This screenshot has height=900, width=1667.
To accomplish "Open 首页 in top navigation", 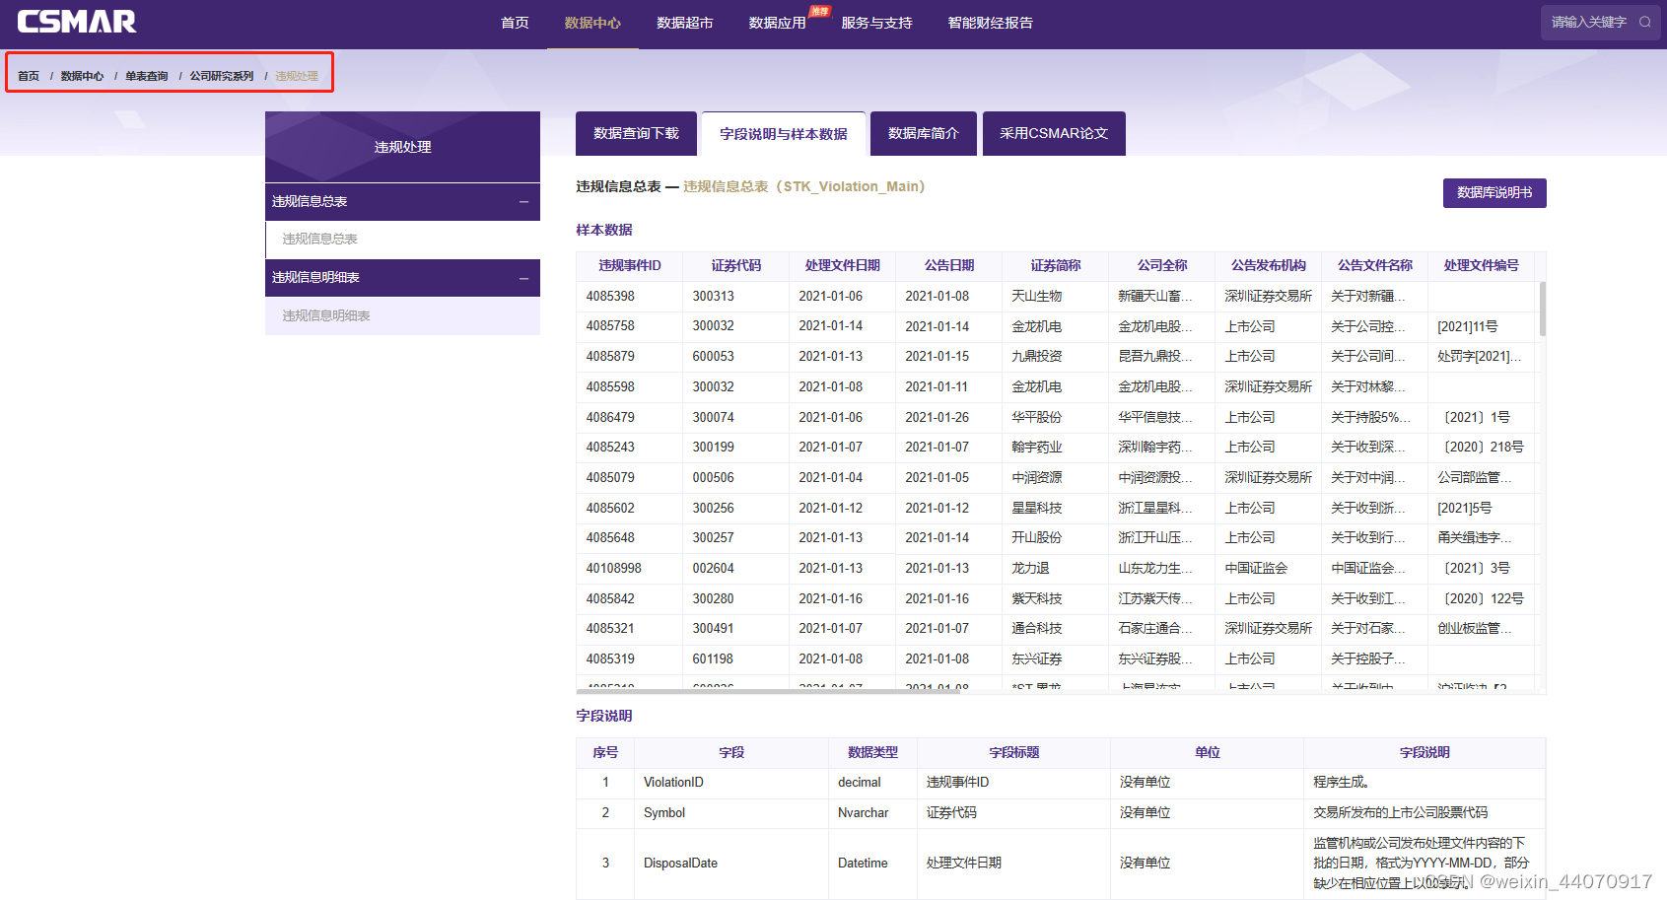I will pyautogui.click(x=515, y=23).
